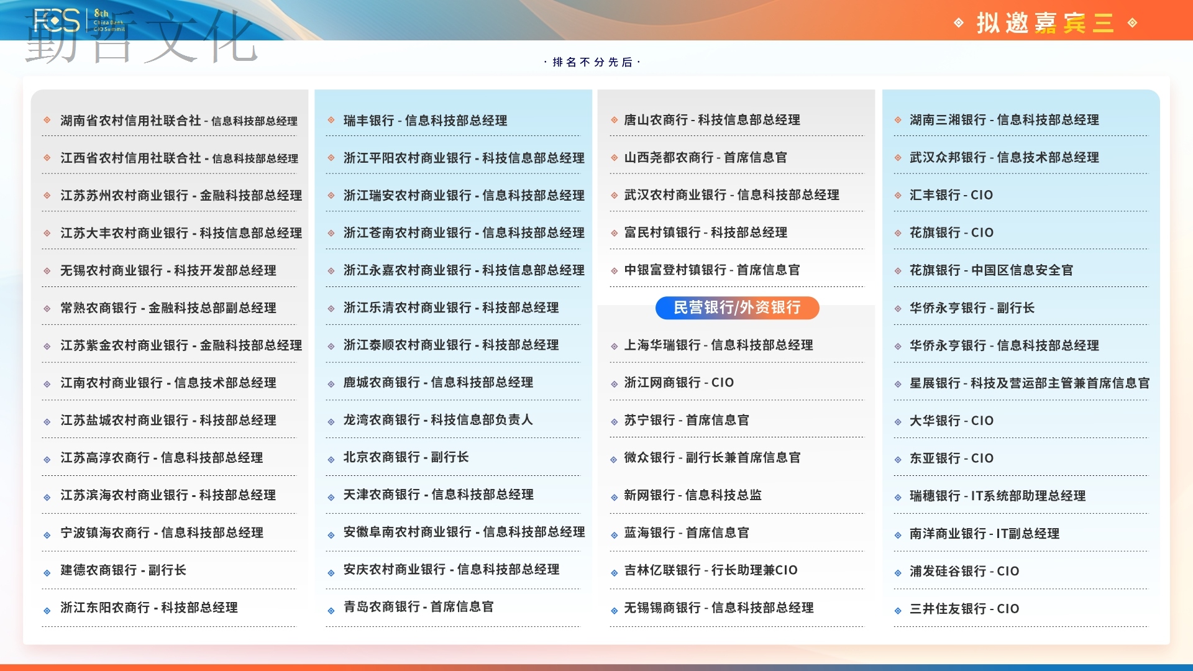Click 苏宁银行 - 首席信息官
Viewport: 1193px width, 671px height.
click(x=687, y=420)
